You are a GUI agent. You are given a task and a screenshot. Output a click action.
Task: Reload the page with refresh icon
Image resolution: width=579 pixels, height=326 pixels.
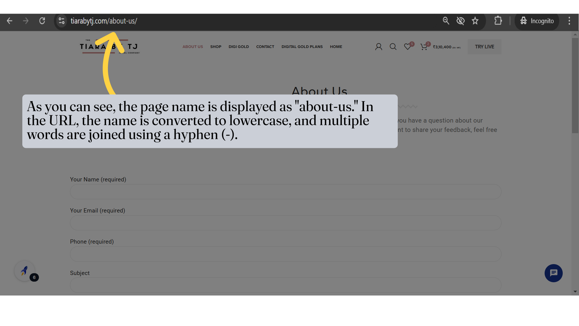click(42, 21)
